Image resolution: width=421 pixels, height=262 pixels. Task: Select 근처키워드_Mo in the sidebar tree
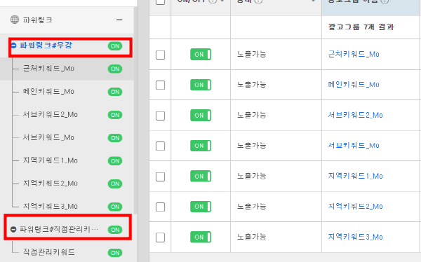(48, 69)
